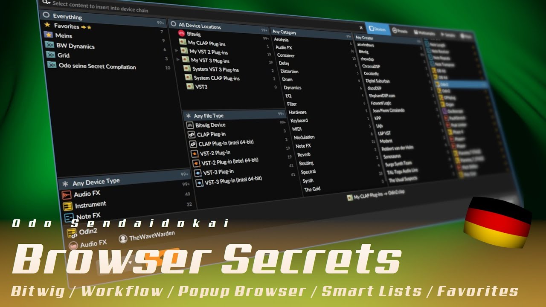Select the Delay category

(x=284, y=63)
